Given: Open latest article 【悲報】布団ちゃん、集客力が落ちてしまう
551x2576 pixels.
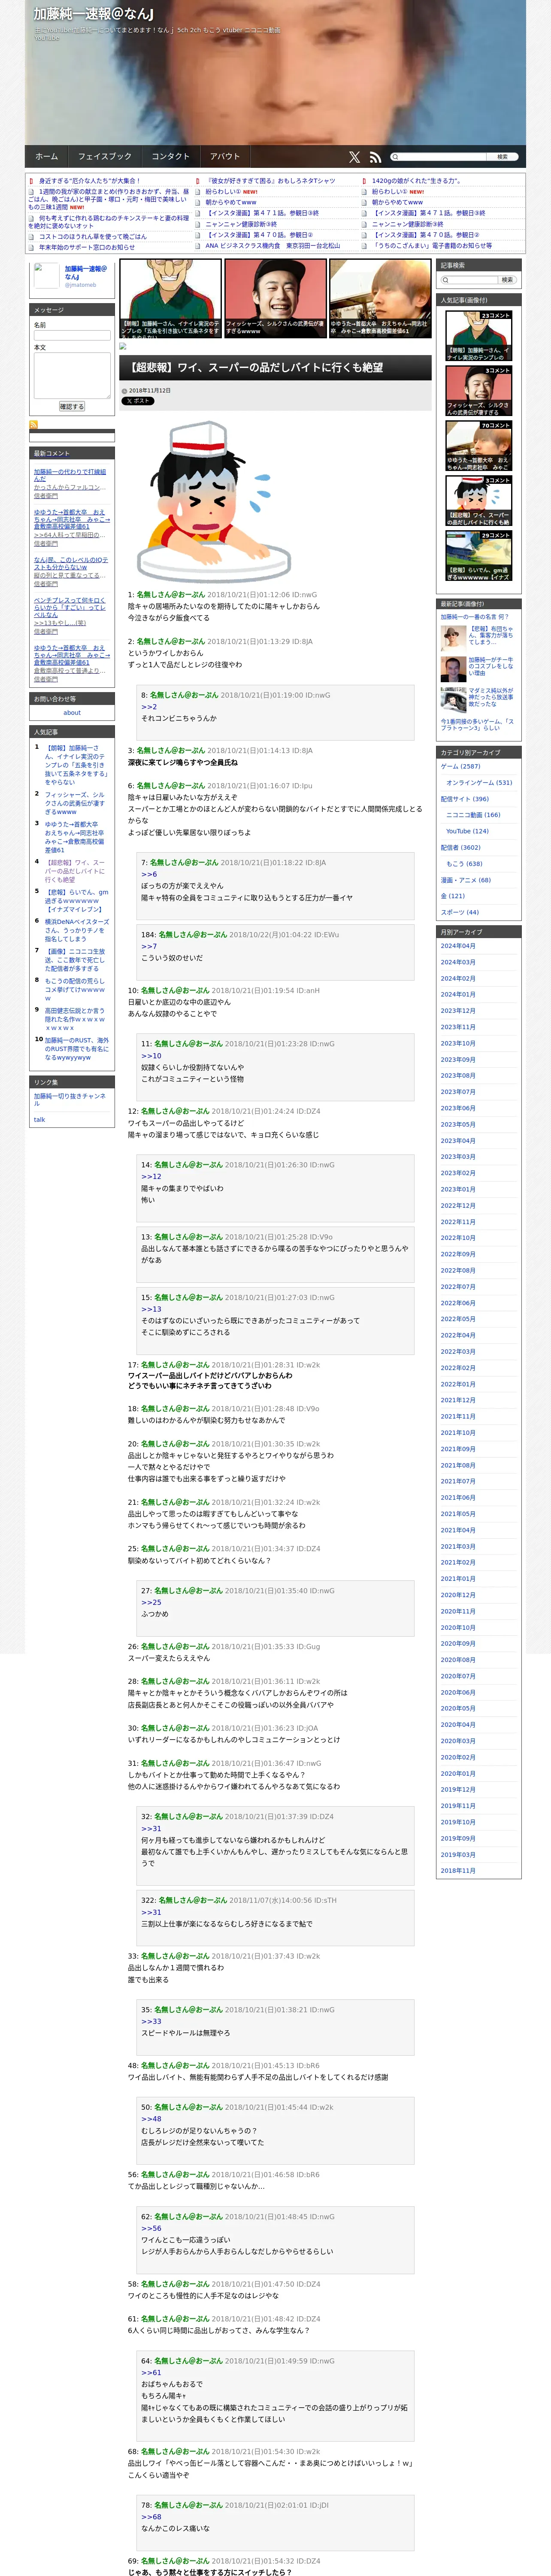Looking at the screenshot, I should [x=491, y=635].
